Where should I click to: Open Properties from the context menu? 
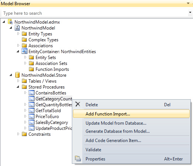131,159
